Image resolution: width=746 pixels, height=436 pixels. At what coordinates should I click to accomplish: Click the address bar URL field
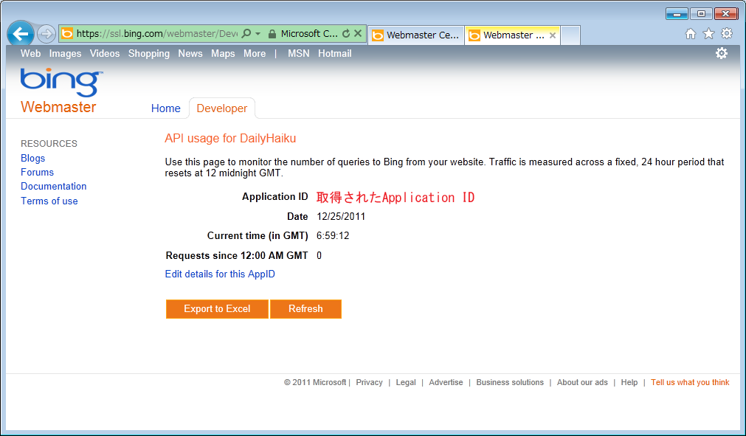tap(157, 34)
